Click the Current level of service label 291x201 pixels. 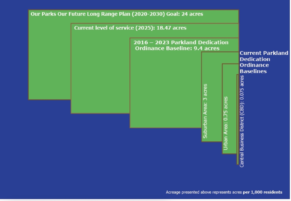130,28
